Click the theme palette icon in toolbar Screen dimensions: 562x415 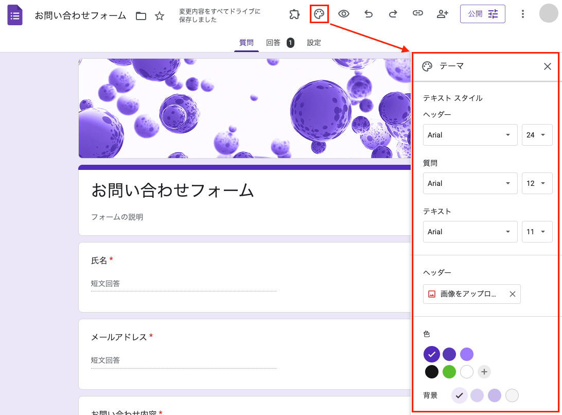pos(319,14)
